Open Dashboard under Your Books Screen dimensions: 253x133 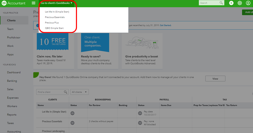tap(14, 72)
